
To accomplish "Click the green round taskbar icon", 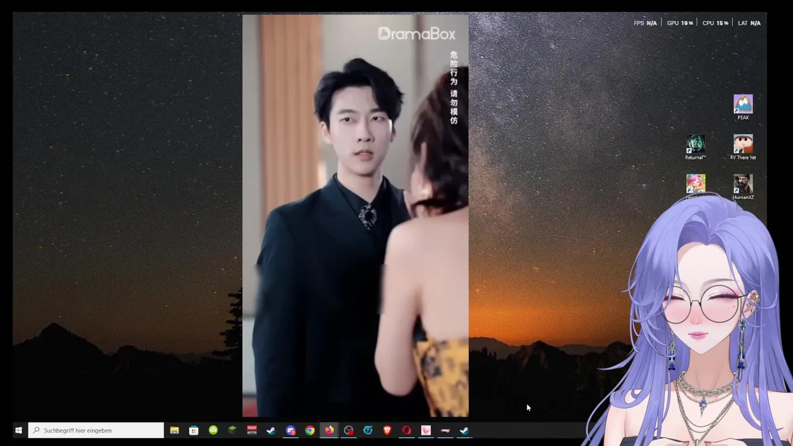I will tap(213, 430).
